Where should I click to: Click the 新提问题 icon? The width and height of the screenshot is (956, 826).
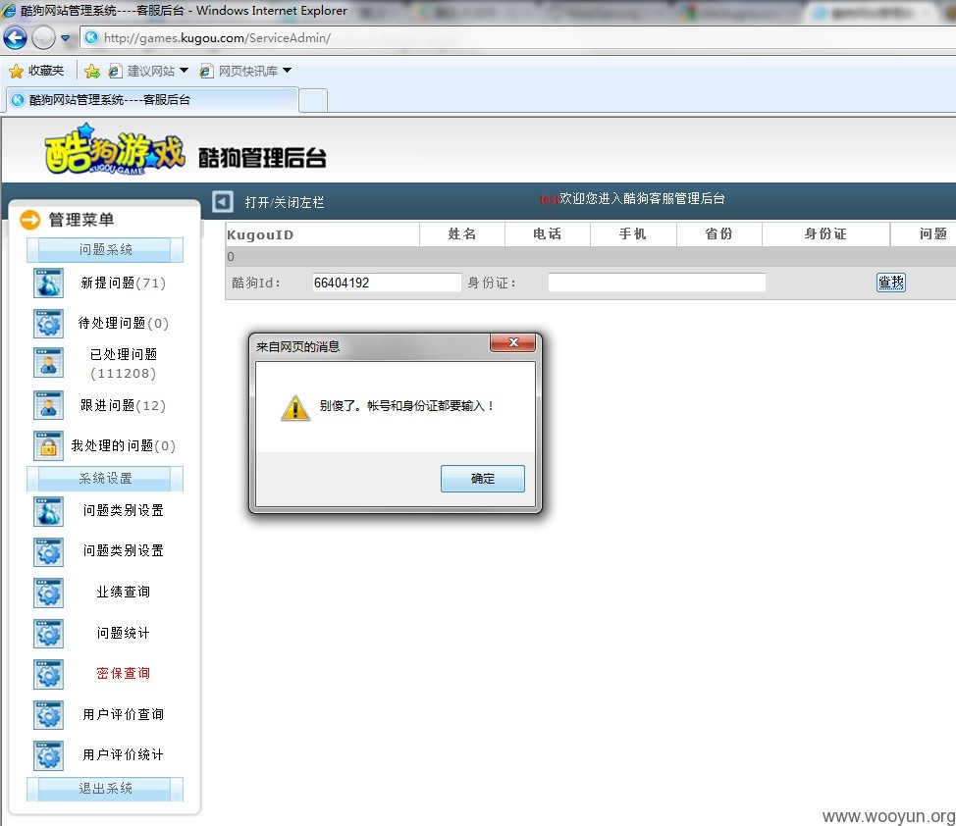(x=48, y=283)
